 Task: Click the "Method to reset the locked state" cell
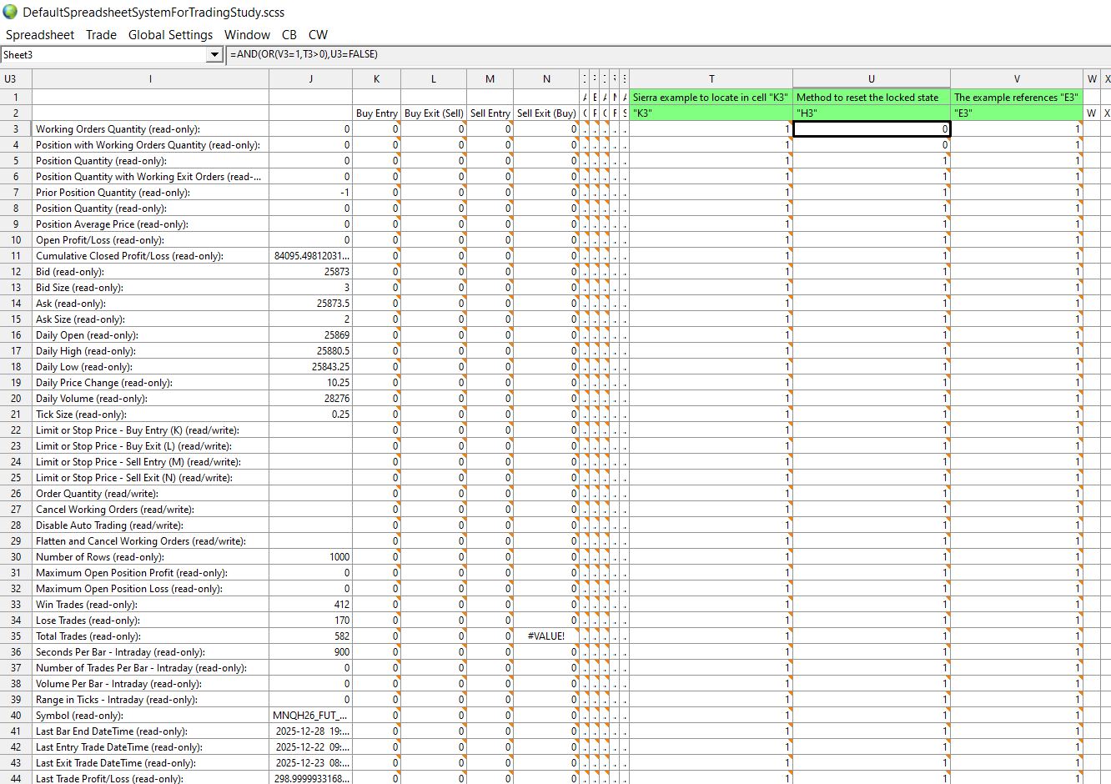click(872, 98)
